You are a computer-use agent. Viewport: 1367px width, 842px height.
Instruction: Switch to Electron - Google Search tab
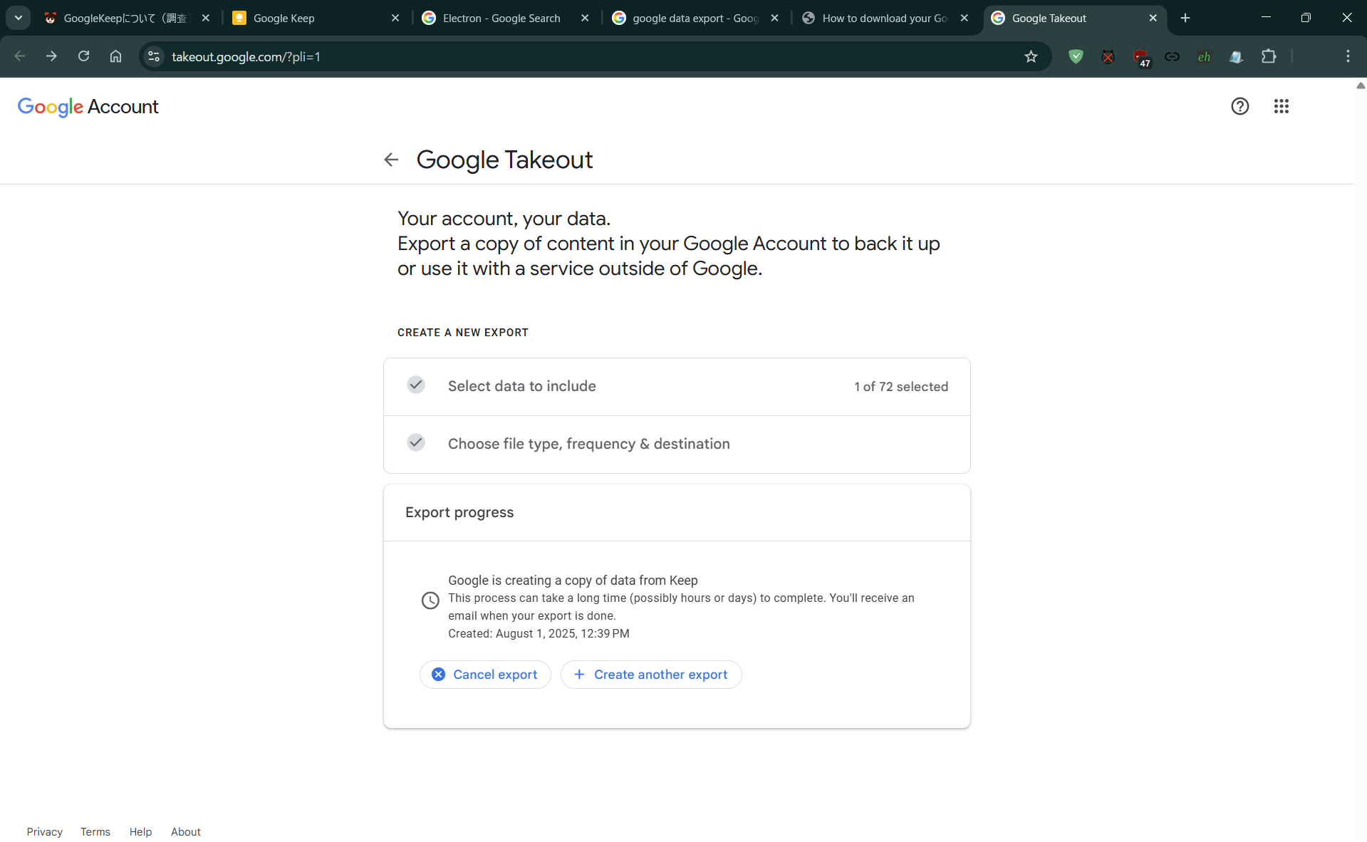(506, 18)
